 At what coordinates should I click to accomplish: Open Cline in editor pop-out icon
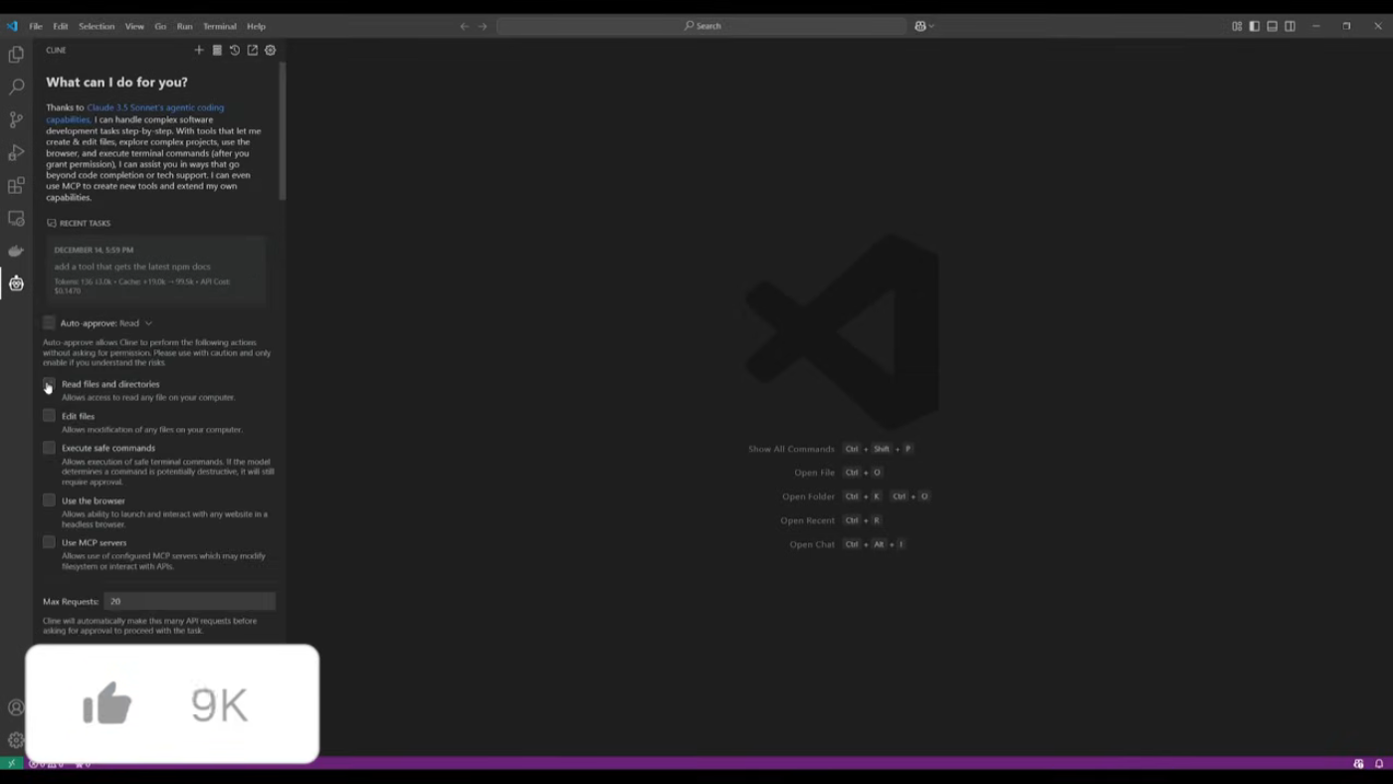(x=252, y=50)
